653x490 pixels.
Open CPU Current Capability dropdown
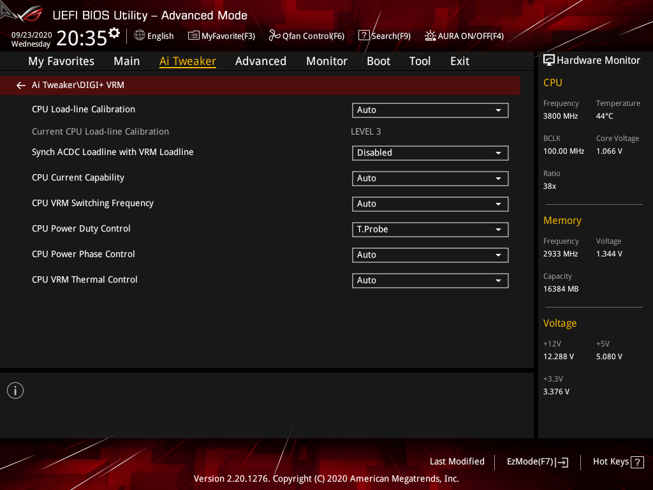(x=430, y=179)
